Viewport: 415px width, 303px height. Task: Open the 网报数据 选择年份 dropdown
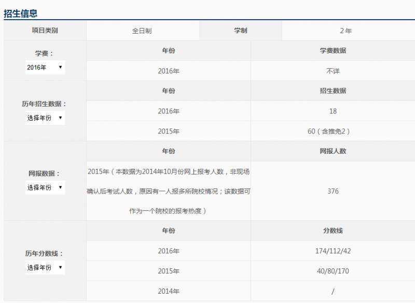click(x=45, y=187)
